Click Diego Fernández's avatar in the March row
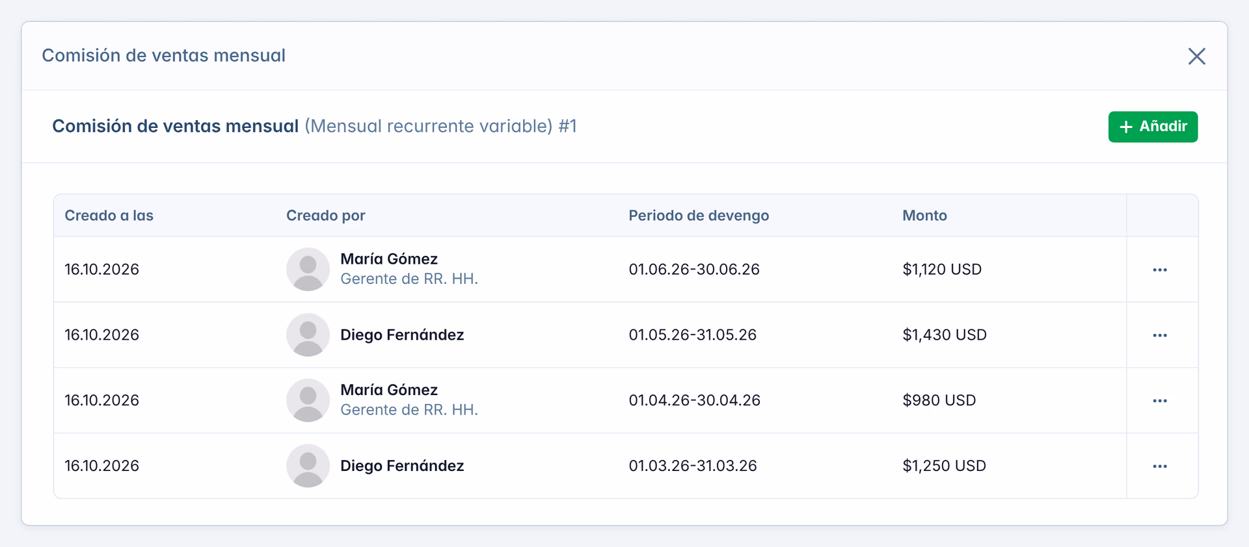 [x=308, y=466]
